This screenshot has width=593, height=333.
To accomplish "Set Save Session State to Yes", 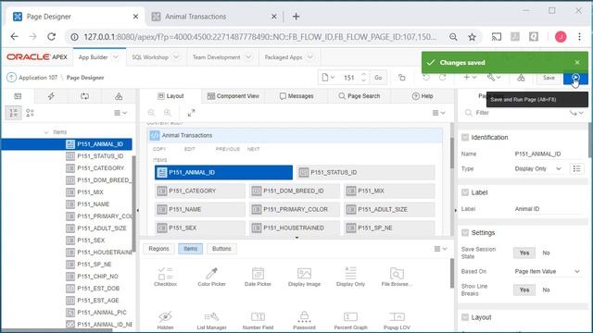I will click(x=524, y=253).
